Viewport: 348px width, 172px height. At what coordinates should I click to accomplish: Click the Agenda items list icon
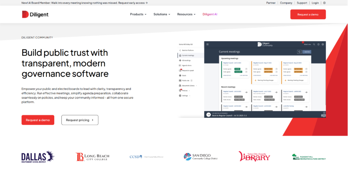(x=180, y=65)
